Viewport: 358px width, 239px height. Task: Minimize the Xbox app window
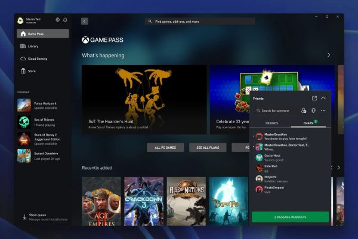[316, 17]
